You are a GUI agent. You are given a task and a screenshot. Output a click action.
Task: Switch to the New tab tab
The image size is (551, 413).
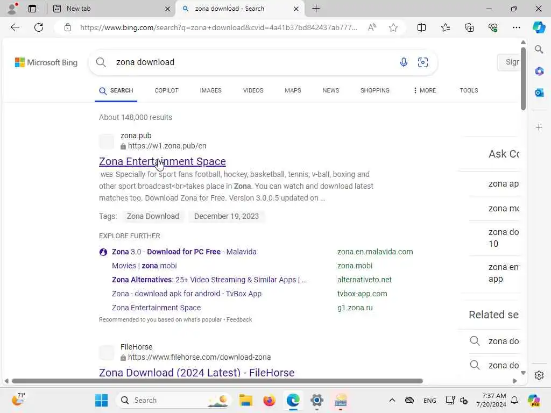pos(111,9)
